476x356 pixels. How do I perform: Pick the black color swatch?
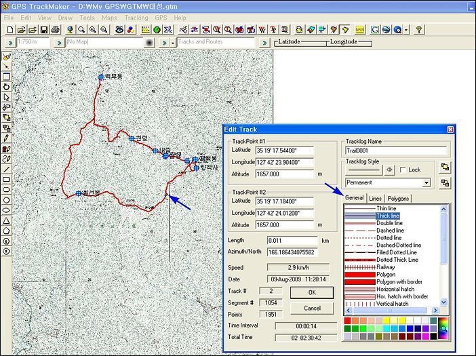[433, 336]
